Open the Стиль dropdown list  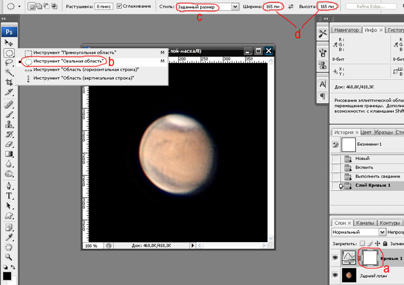[x=235, y=7]
